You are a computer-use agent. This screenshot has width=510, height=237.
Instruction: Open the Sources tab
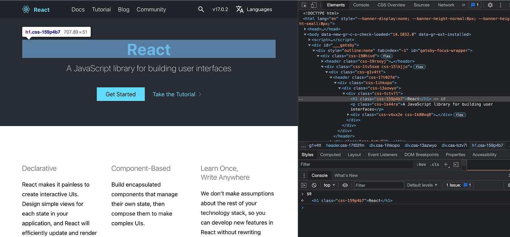pyautogui.click(x=421, y=5)
